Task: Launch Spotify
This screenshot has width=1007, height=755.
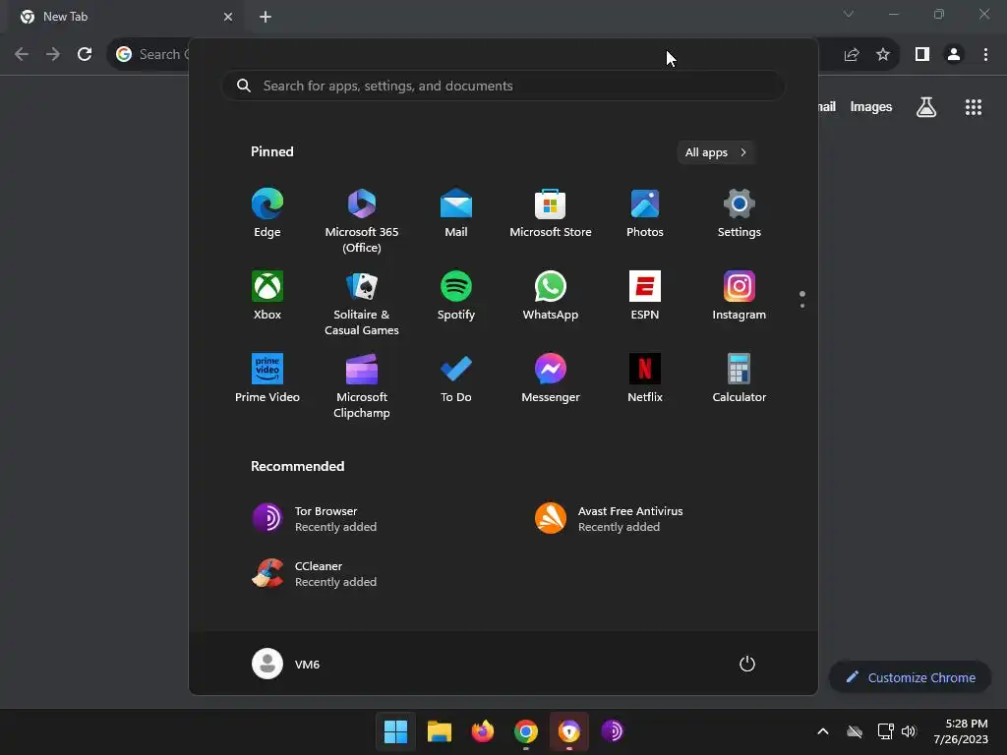Action: tap(456, 296)
